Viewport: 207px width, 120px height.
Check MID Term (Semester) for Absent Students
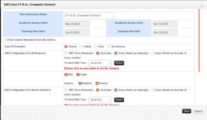point(66,90)
